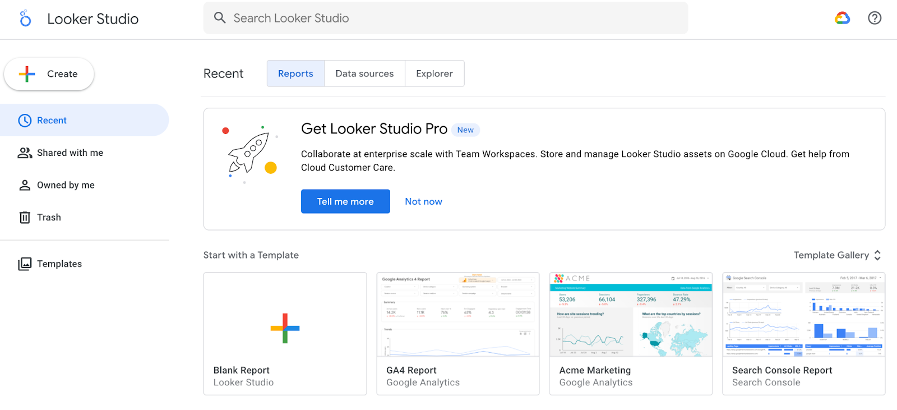Open the Google Cloud icon

[842, 18]
